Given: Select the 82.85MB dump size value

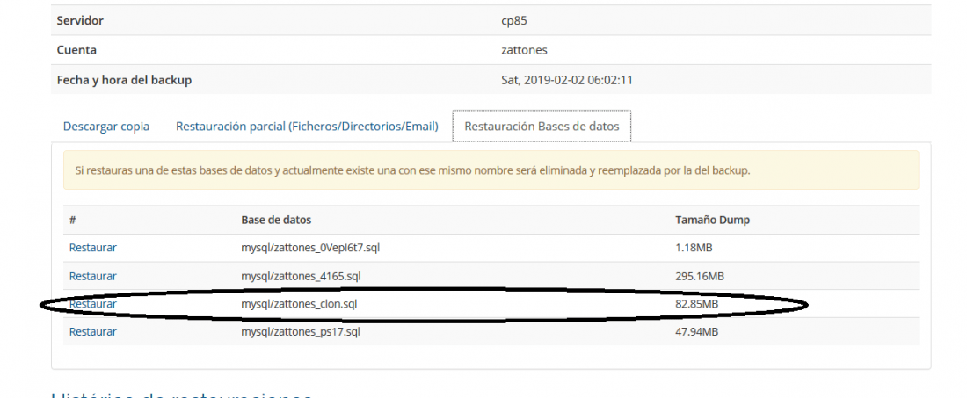Looking at the screenshot, I should [697, 304].
